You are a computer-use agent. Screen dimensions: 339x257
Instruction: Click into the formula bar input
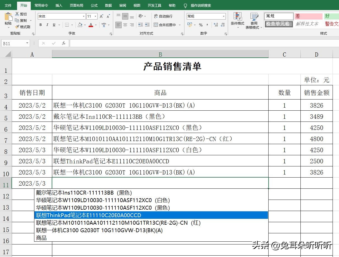[x=204, y=43]
